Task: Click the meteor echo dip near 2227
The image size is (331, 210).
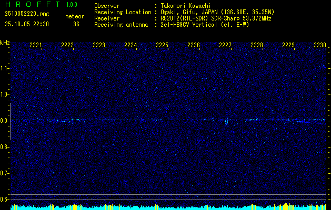Action: pyautogui.click(x=226, y=122)
